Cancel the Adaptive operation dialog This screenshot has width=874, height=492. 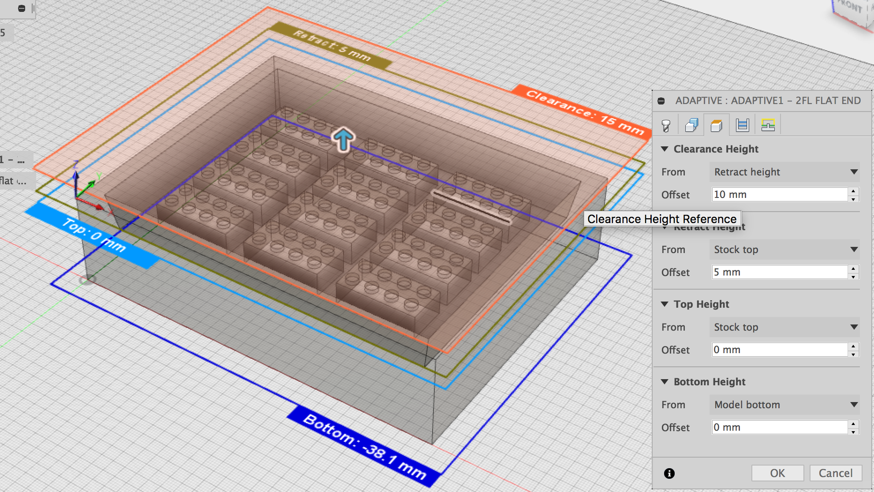(836, 473)
